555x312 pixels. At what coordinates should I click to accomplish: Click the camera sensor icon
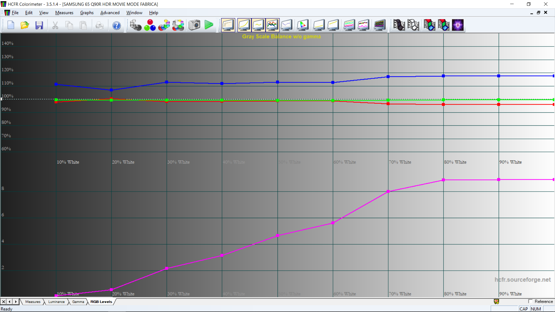(194, 25)
